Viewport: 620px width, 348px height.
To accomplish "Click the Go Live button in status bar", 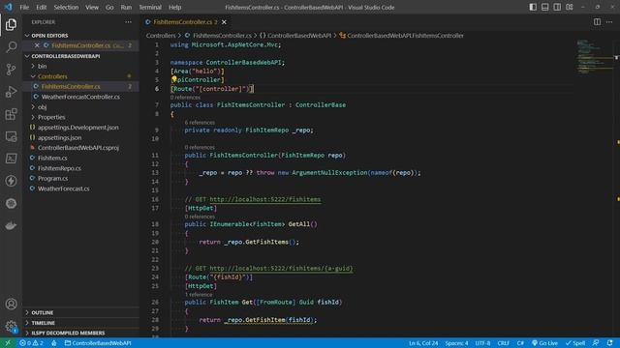I will [544, 343].
